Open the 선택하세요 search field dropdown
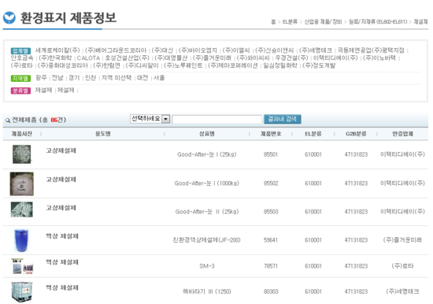 [150, 119]
